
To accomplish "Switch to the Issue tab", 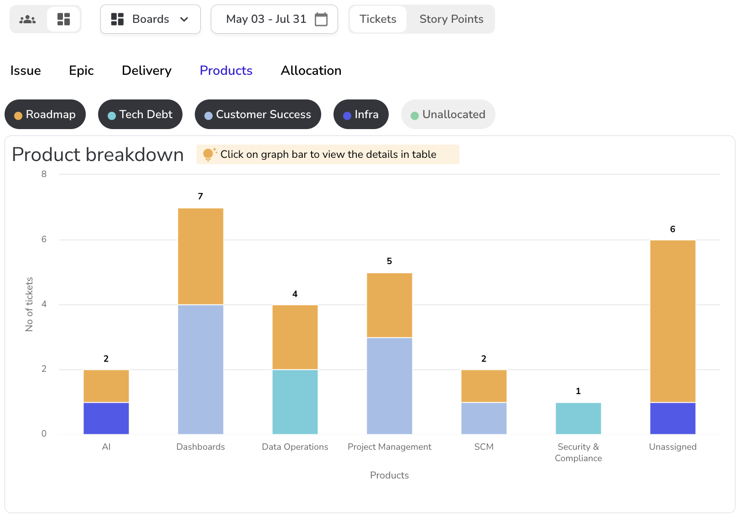I will [26, 71].
